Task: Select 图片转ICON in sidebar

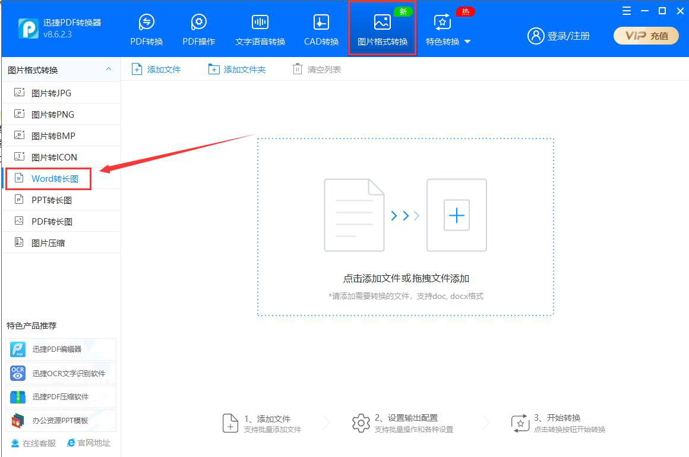Action: click(62, 157)
